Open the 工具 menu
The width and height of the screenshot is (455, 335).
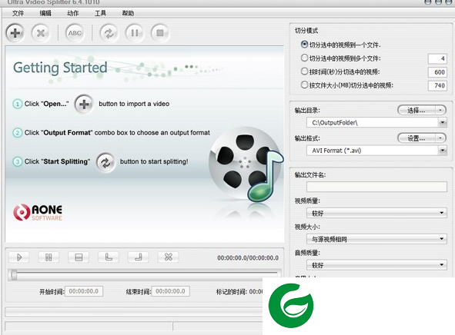coord(100,13)
